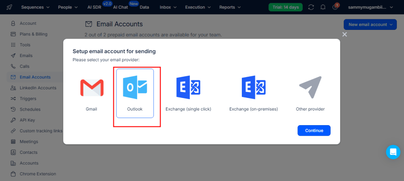404x181 pixels.
Task: Click the rocket logo icon
Action: pos(9,7)
